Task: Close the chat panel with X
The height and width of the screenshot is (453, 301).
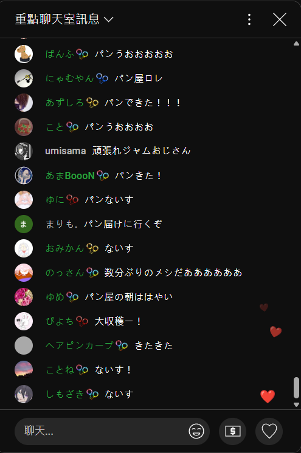Action: click(x=280, y=19)
